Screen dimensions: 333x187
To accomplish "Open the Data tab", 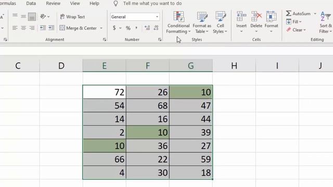I will (31, 4).
